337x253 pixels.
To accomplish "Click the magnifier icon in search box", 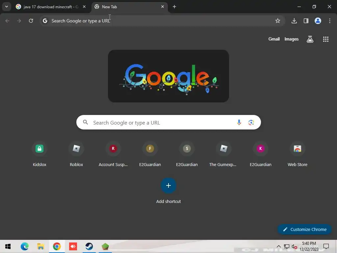I will pyautogui.click(x=86, y=123).
